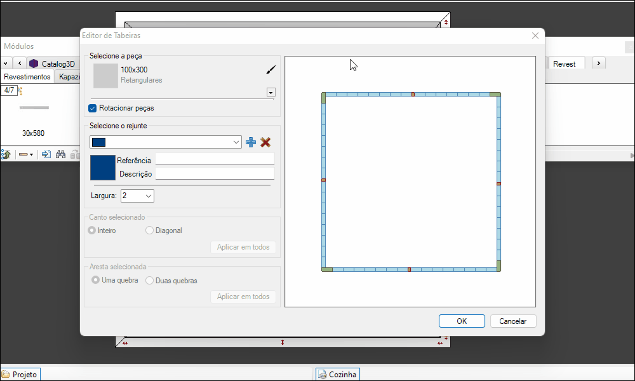Open the Catalog3D tab

click(54, 63)
